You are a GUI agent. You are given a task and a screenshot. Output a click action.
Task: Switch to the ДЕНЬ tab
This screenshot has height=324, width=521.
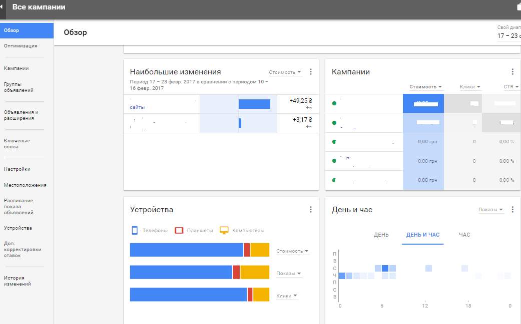click(381, 235)
